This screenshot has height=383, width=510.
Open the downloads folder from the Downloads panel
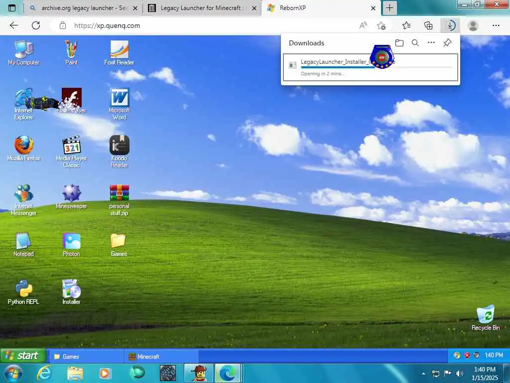coord(399,43)
